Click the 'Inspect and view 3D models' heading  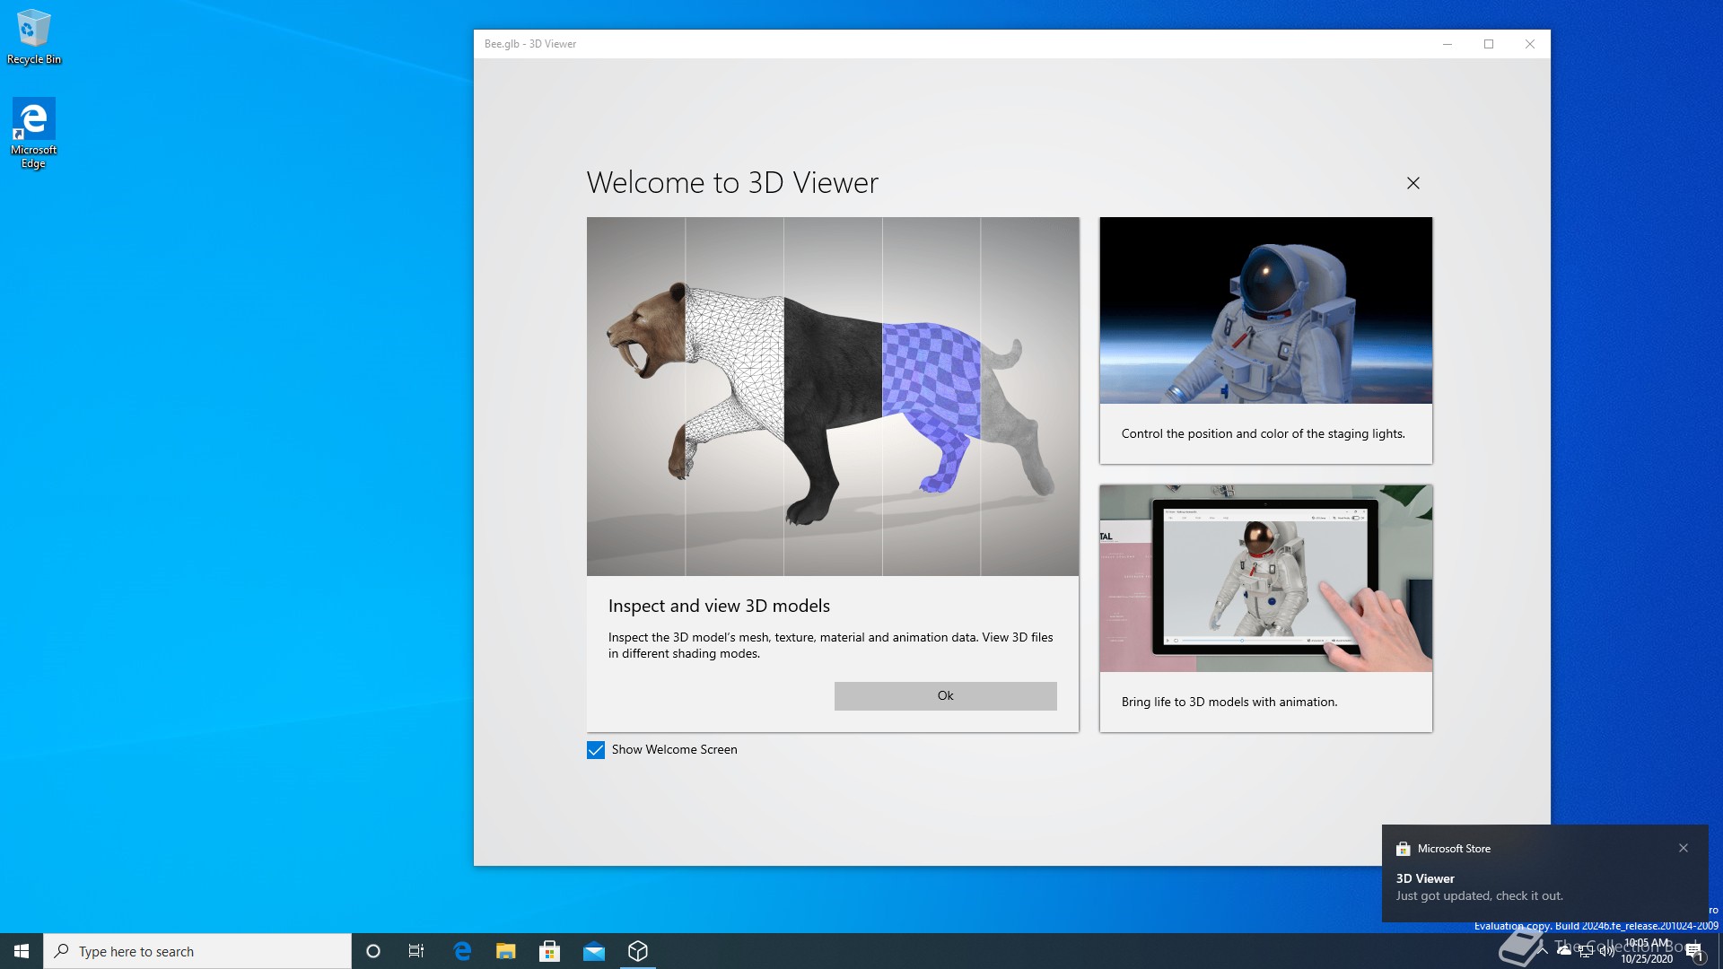click(x=719, y=606)
